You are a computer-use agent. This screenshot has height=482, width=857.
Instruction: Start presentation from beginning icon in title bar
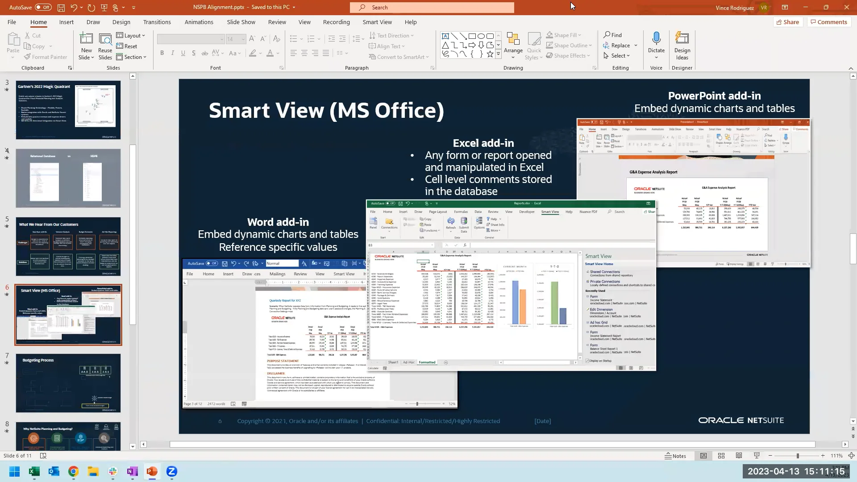tap(104, 8)
